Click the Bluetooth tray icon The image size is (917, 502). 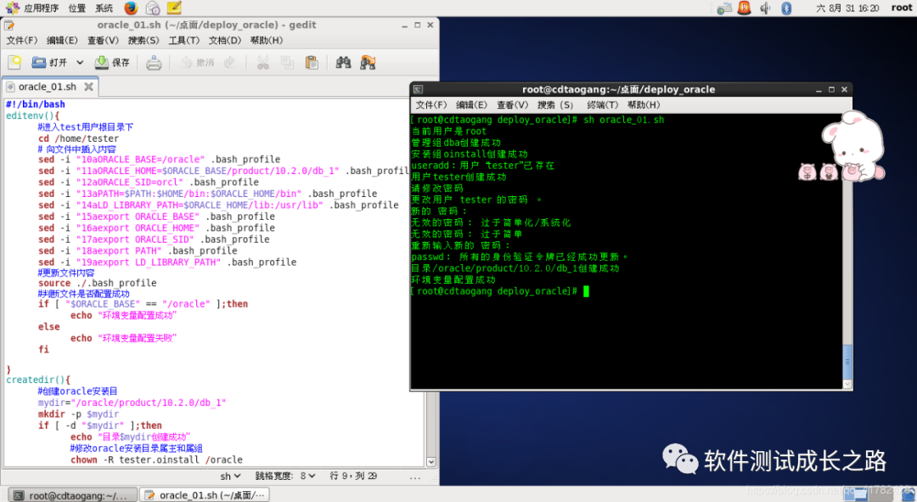(786, 8)
